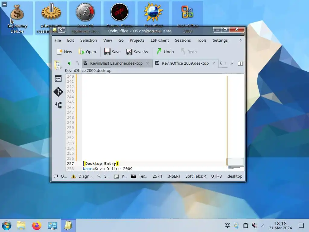
Task: Open system settings icon in taskbar
Action: pyautogui.click(x=53, y=225)
